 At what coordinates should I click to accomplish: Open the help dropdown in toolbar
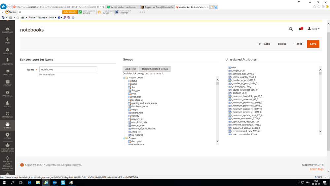pos(60,18)
